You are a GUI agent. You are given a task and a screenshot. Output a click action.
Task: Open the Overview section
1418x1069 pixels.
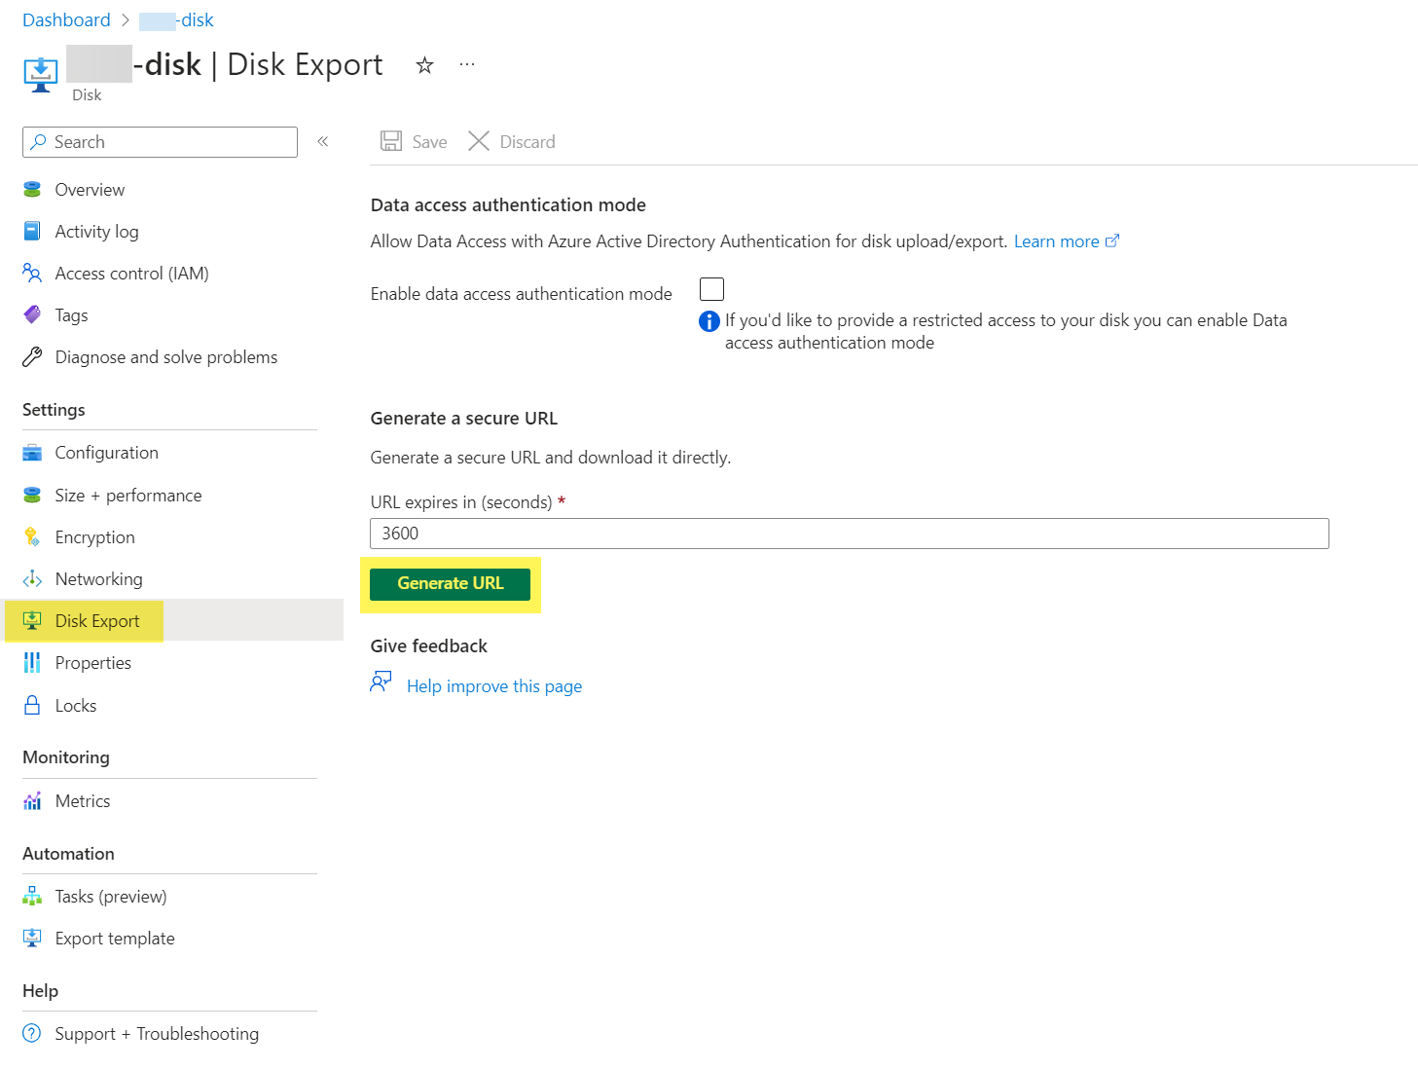pos(90,189)
